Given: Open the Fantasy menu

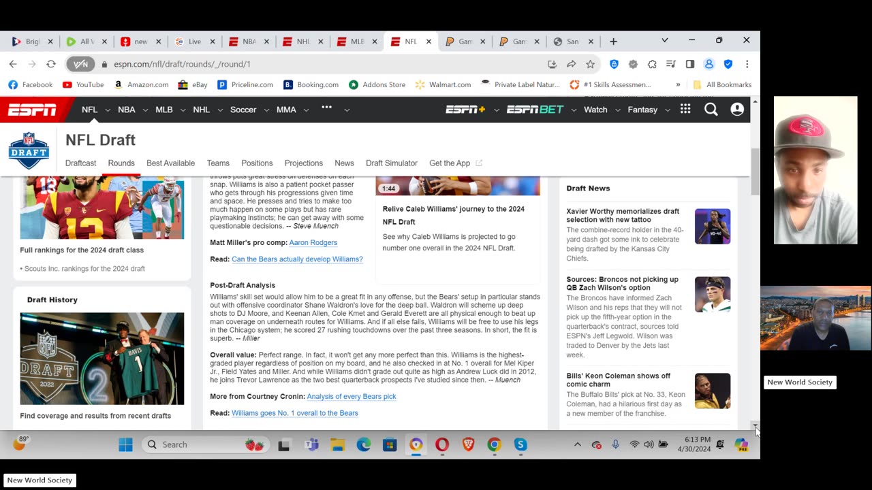Looking at the screenshot, I should pyautogui.click(x=642, y=110).
